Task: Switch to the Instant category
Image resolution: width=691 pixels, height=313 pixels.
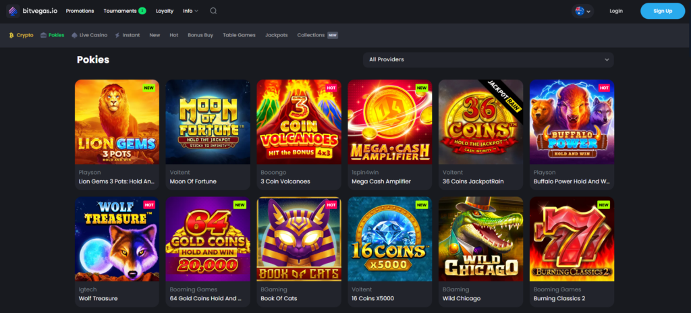Action: 128,35
